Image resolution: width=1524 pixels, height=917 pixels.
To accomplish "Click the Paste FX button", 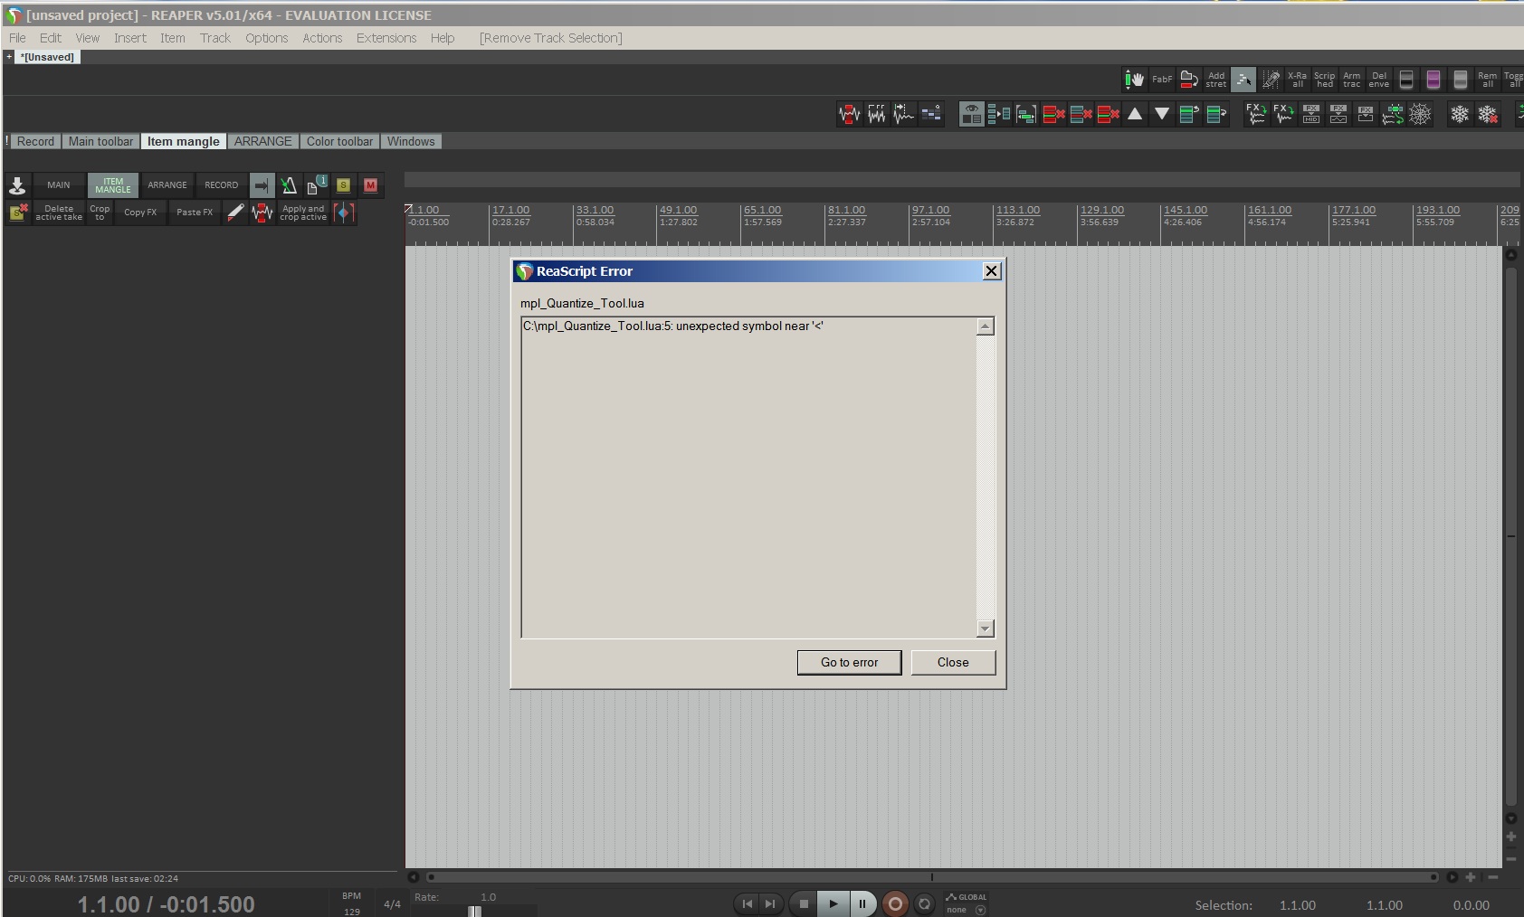I will (x=195, y=213).
